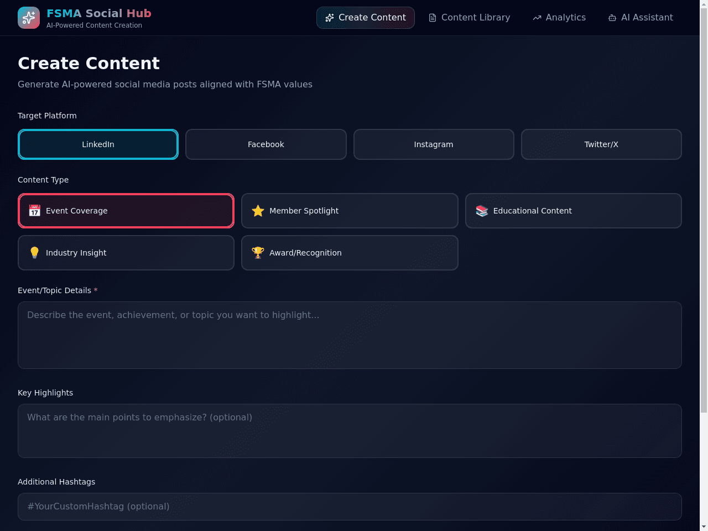This screenshot has height=531, width=708.
Task: Click into the Key Highlights text area
Action: pos(350,431)
